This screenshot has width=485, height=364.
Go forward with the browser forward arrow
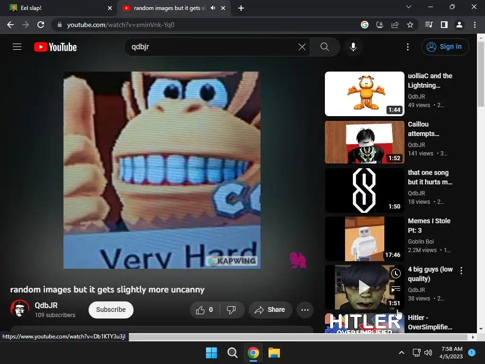coord(26,25)
